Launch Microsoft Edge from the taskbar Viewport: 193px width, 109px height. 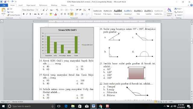point(66,106)
